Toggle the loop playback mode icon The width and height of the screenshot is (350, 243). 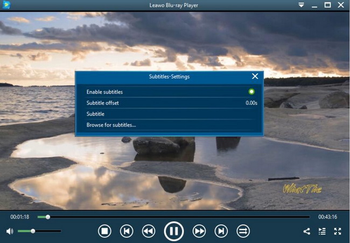243,231
